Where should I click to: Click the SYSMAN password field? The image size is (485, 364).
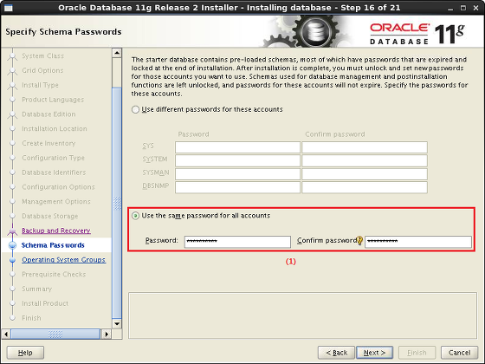pos(237,174)
